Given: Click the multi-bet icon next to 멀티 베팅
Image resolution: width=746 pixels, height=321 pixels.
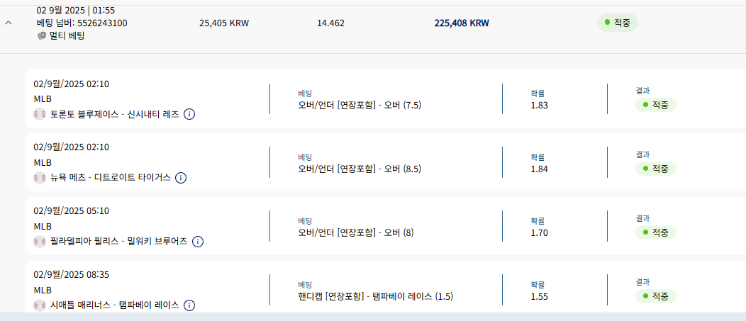Looking at the screenshot, I should click(x=41, y=35).
